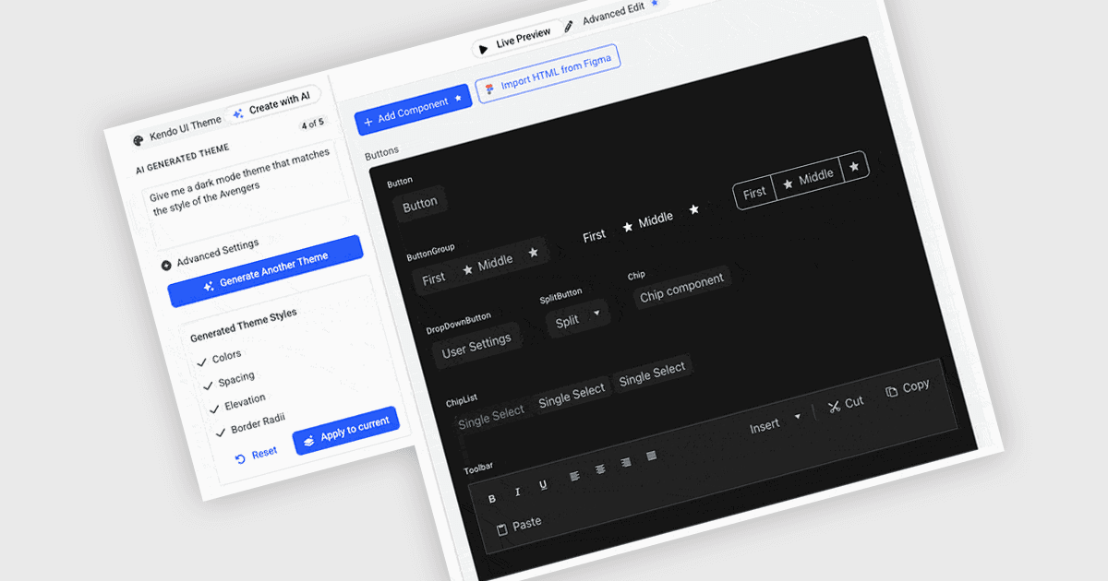The image size is (1108, 581).
Task: Click Middle in the outlined button group
Action: [x=809, y=178]
